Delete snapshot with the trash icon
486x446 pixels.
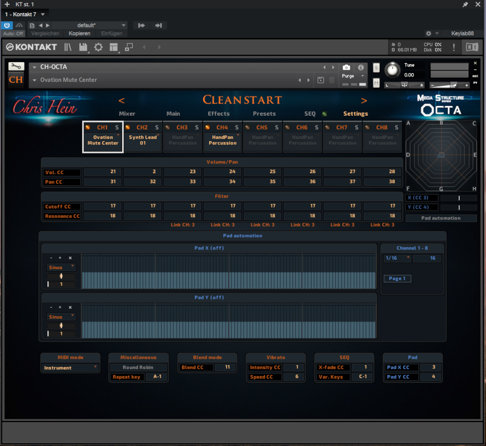[x=332, y=80]
